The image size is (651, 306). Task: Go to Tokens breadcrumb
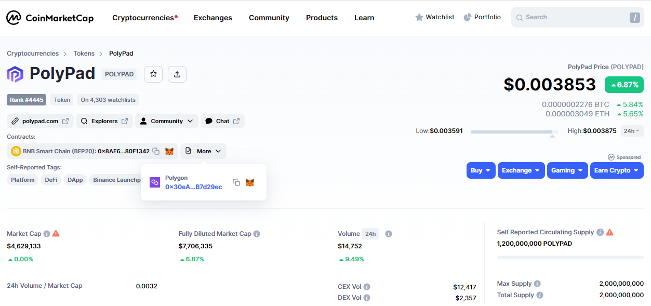point(84,54)
